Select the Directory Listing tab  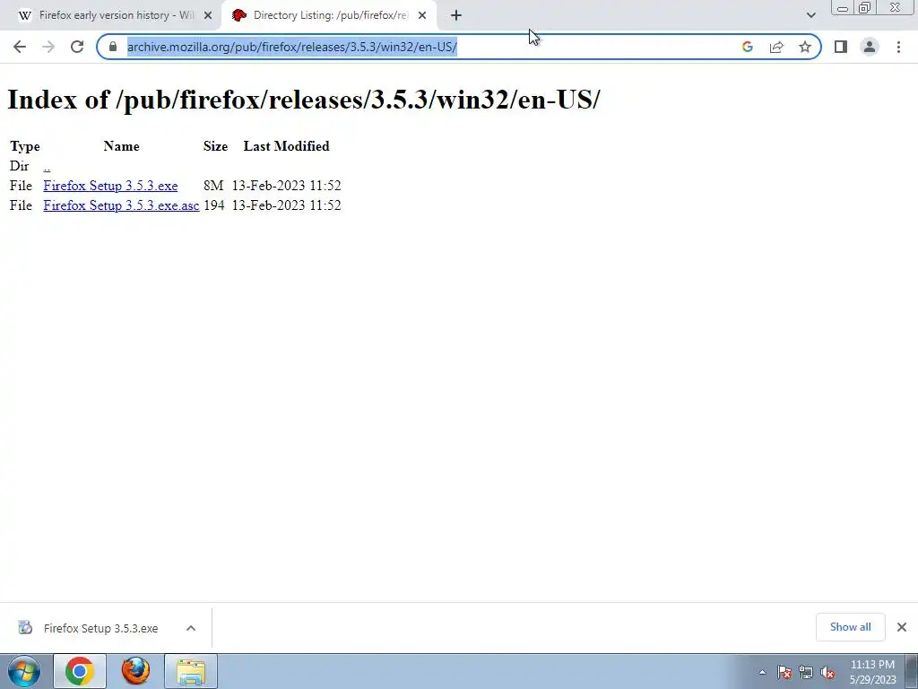(x=329, y=15)
